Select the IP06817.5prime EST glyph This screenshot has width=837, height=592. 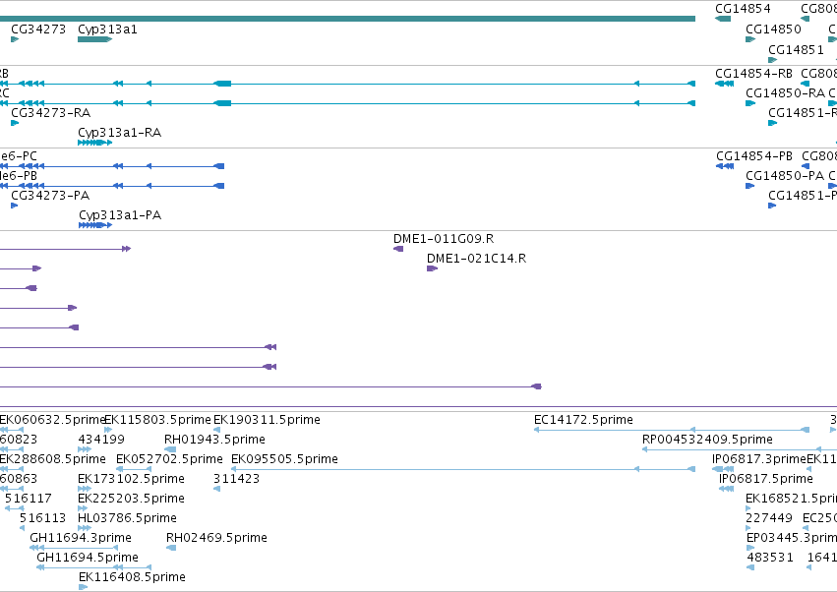click(727, 489)
